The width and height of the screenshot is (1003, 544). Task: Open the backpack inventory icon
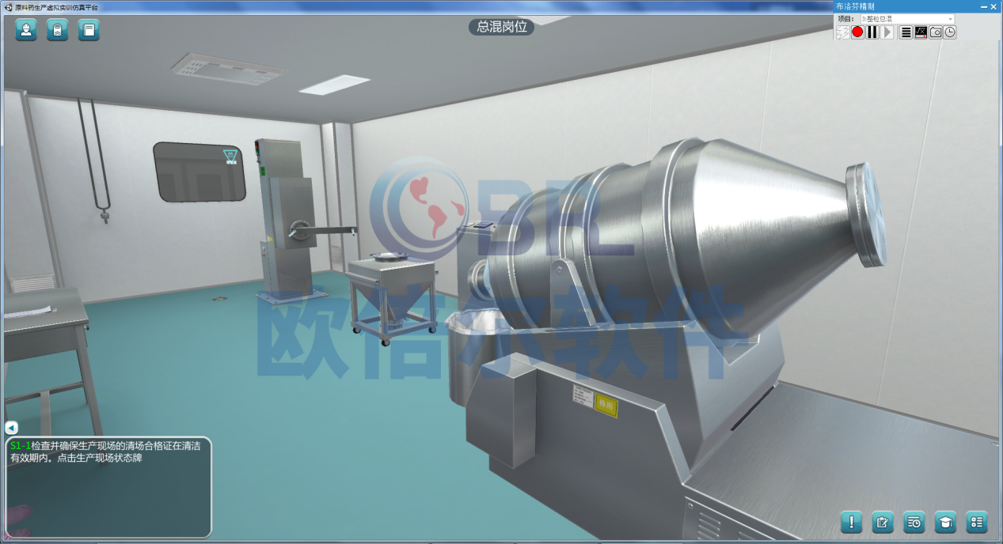point(57,31)
